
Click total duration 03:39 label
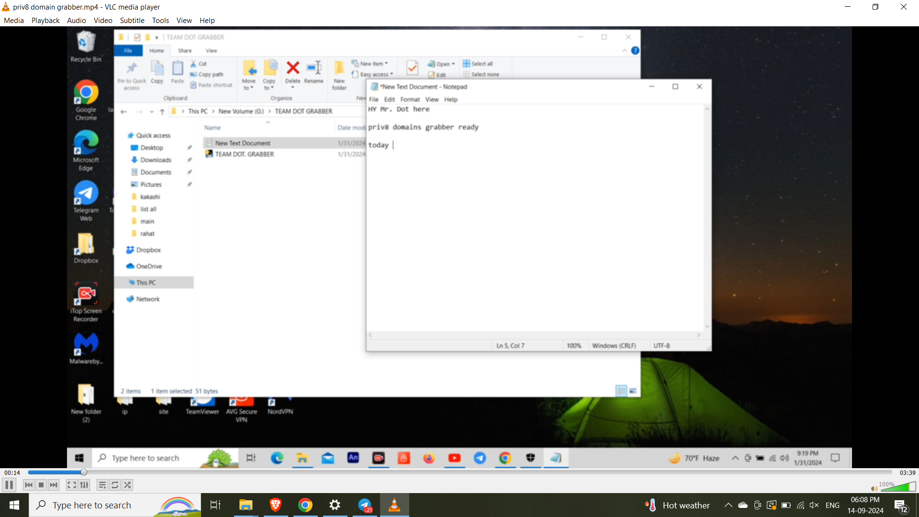(908, 472)
